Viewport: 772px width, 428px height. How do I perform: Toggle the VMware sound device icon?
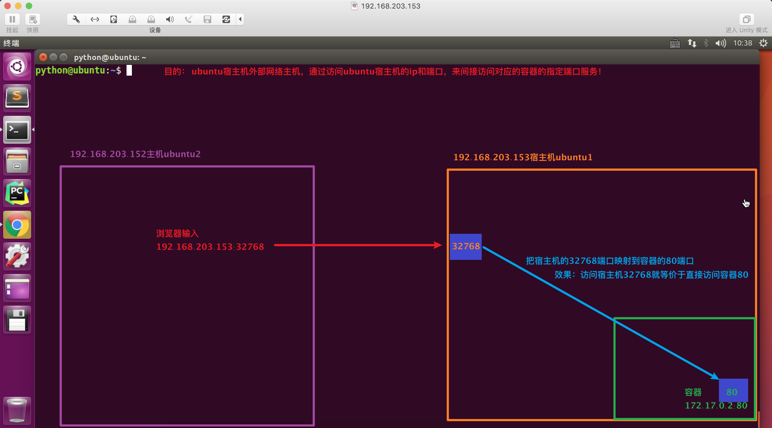170,20
